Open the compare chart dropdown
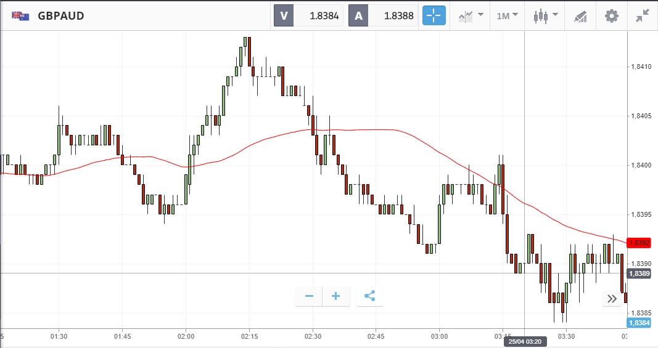 coord(471,15)
